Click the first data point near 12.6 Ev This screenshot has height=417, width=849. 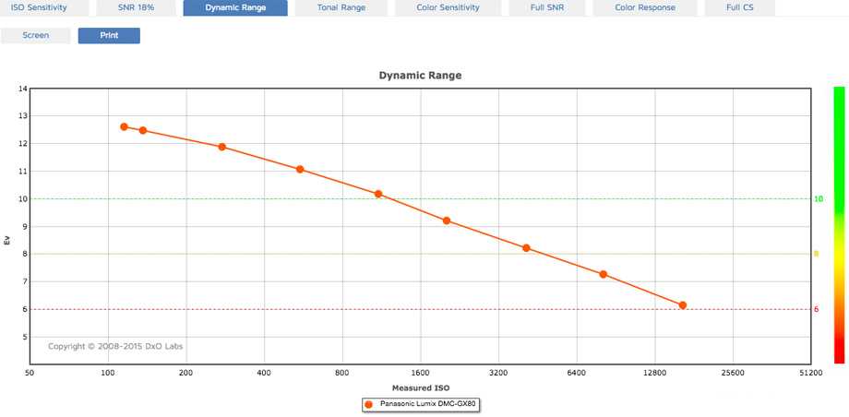click(x=124, y=126)
